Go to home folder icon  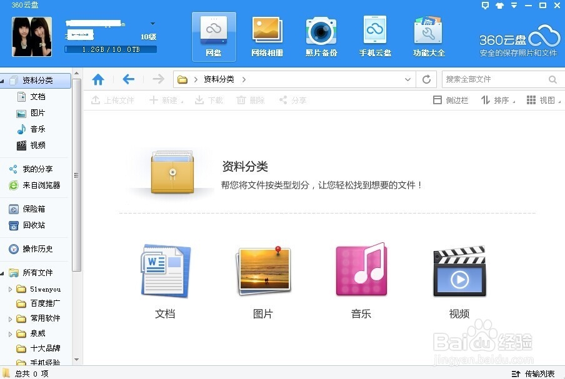click(x=98, y=79)
